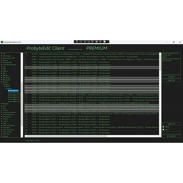Click the SAVE FILE button
The image size is (183, 183).
point(171,124)
